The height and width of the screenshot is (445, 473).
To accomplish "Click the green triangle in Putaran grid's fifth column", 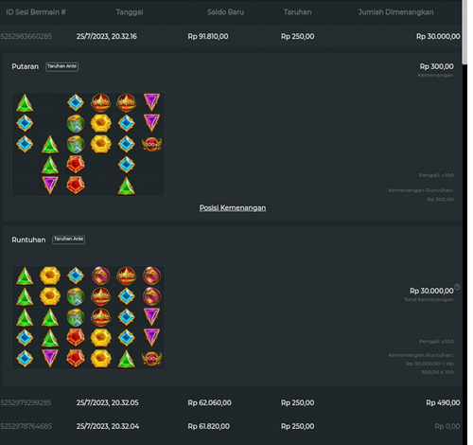I will pyautogui.click(x=127, y=186).
